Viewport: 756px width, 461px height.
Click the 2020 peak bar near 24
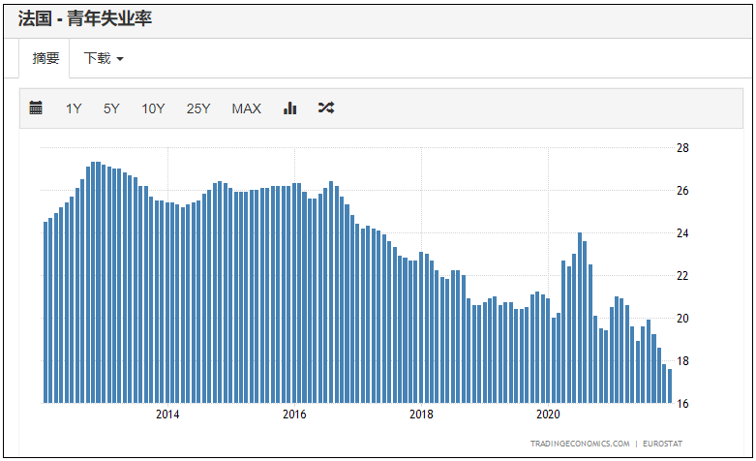coord(580,318)
